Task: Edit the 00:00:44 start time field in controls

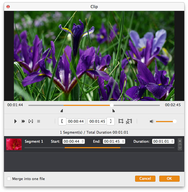Action: [x=76, y=121]
